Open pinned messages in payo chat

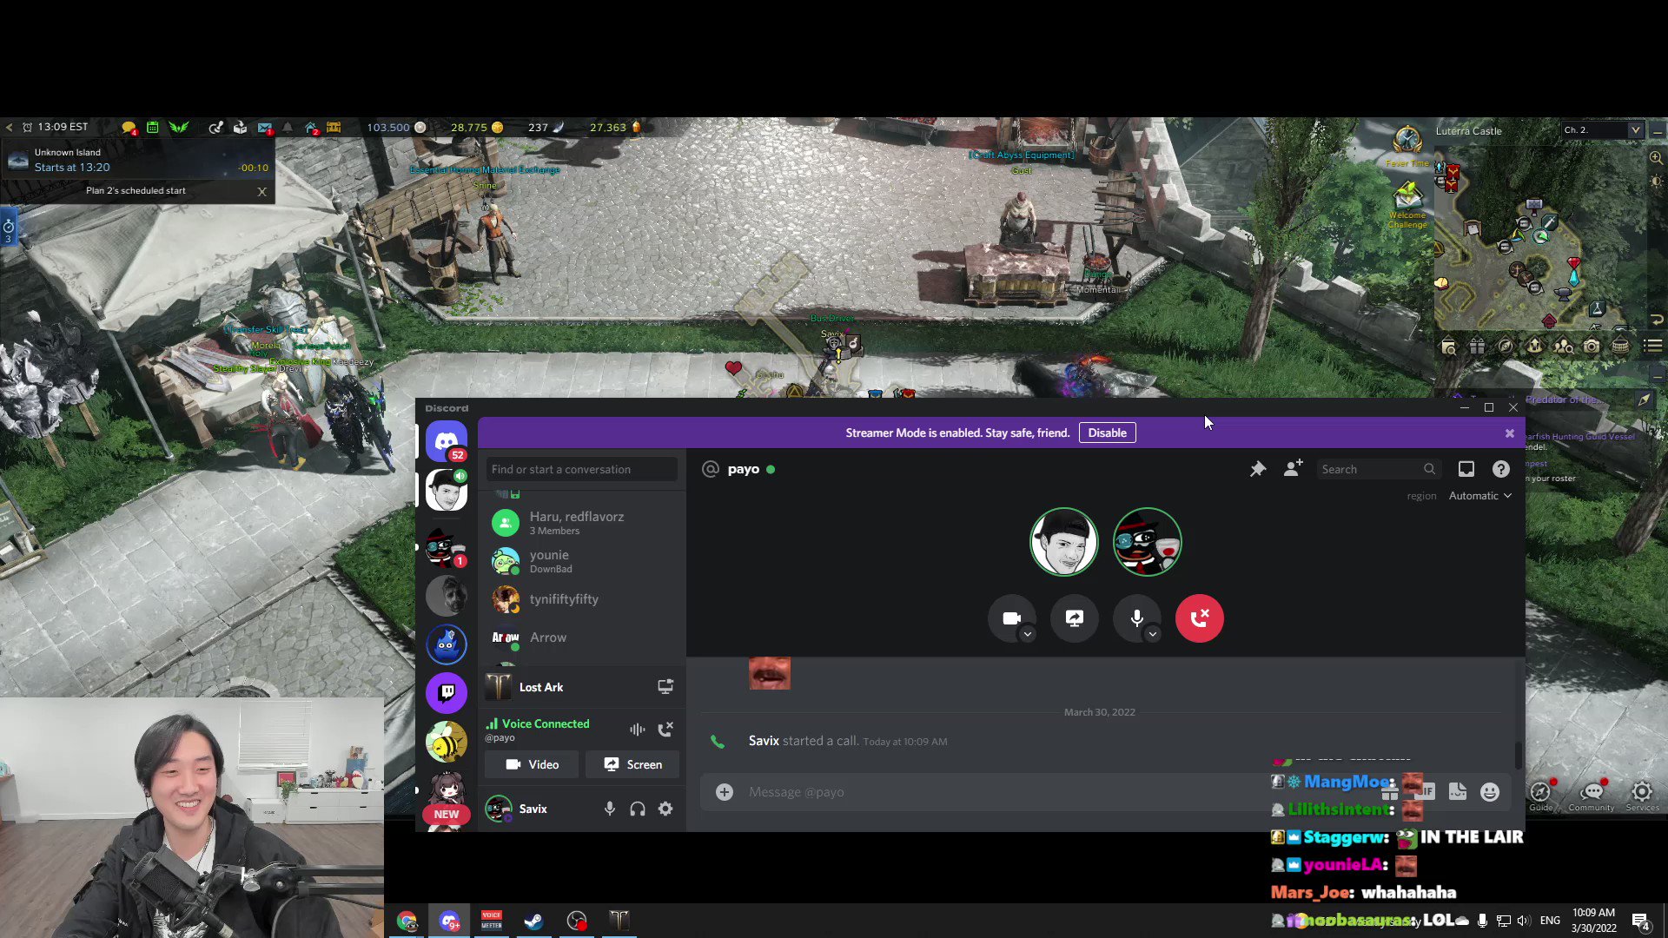[x=1258, y=469]
